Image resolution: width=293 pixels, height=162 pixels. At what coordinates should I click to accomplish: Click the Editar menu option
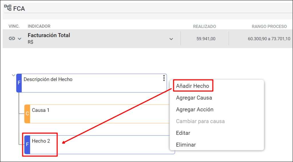pos(183,133)
